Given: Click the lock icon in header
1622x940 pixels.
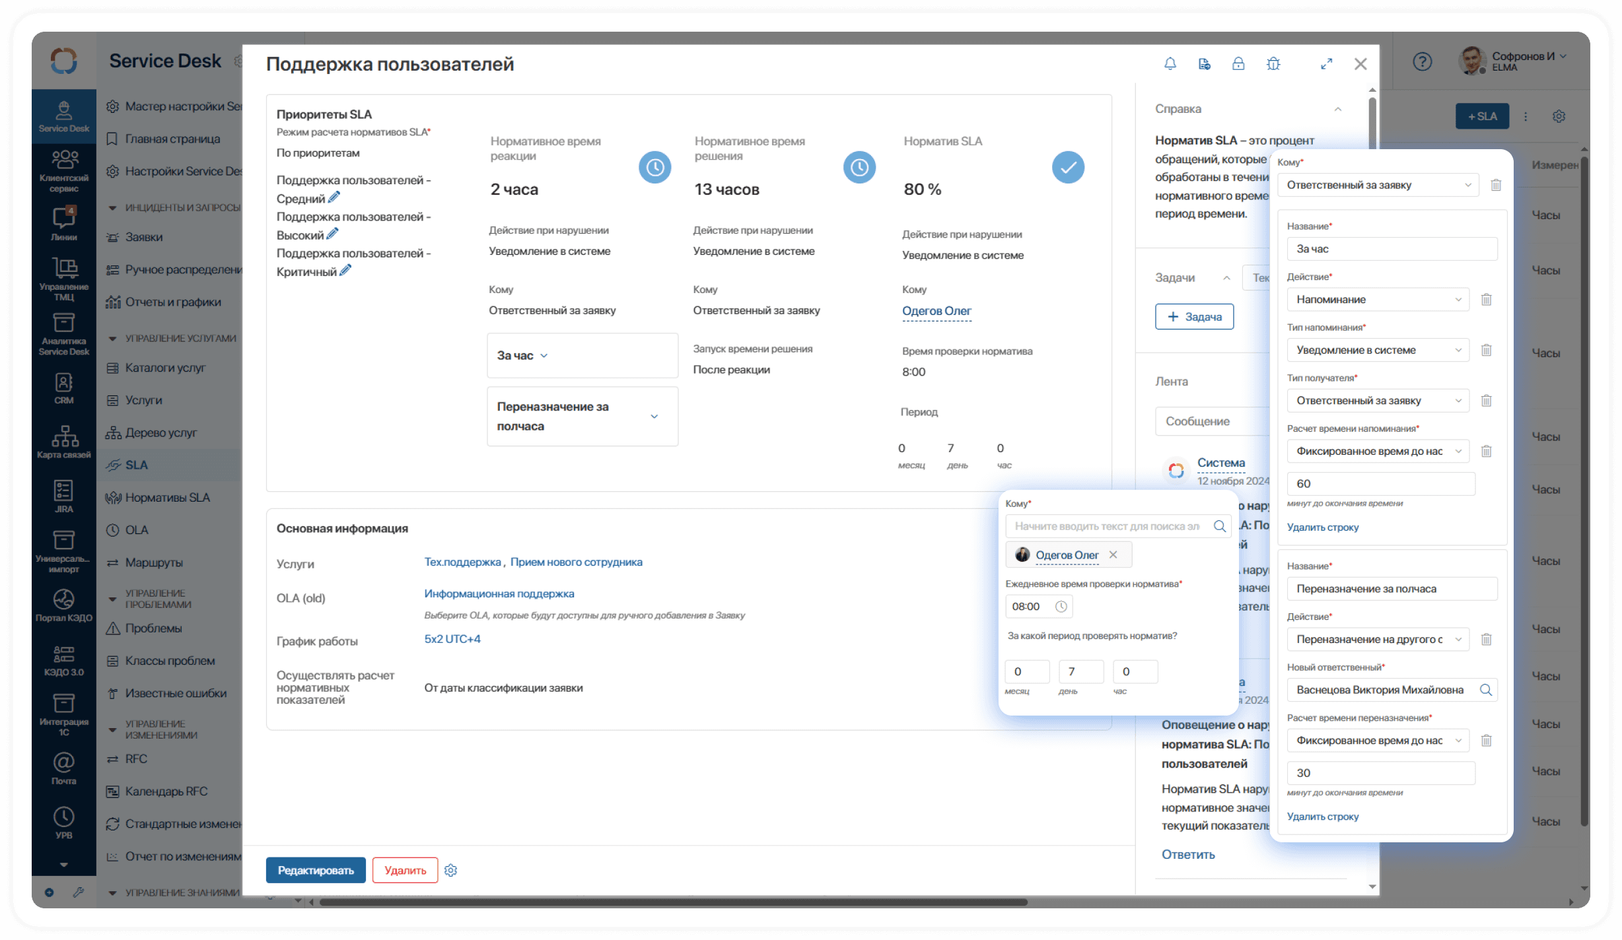Looking at the screenshot, I should point(1238,64).
